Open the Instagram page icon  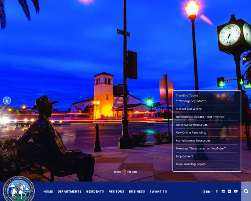(223, 191)
